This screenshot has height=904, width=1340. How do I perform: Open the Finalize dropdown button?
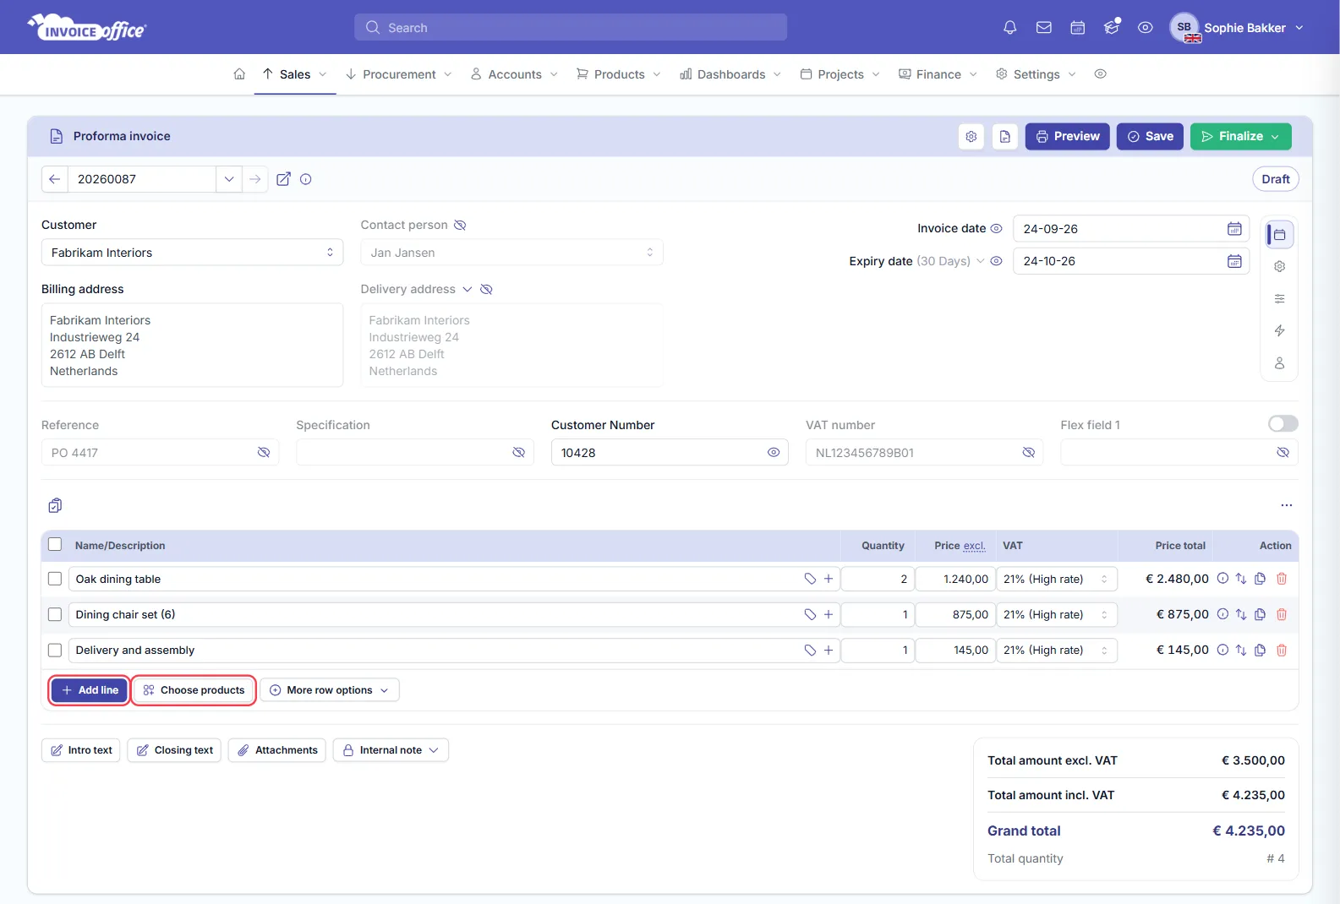click(x=1241, y=136)
